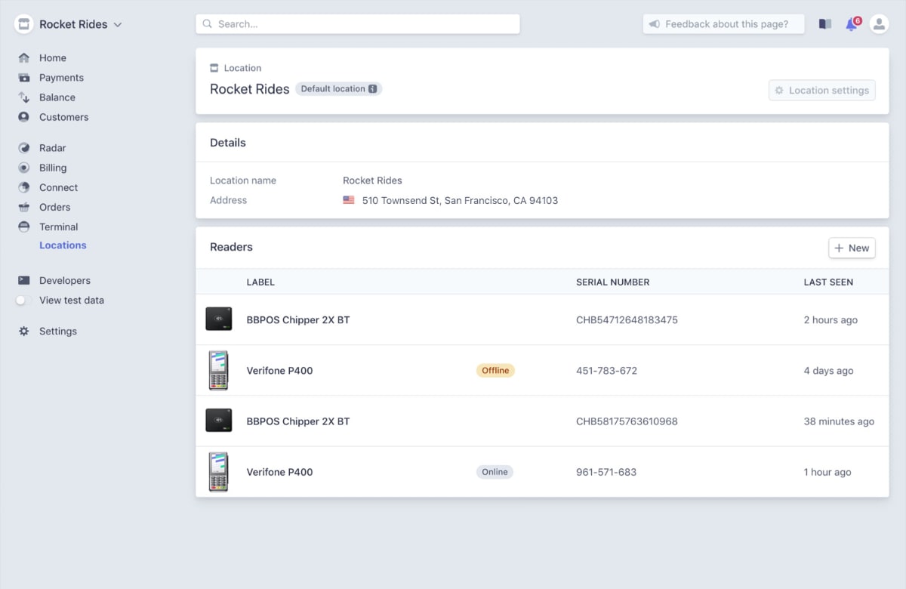Click the Payments sidebar icon
906x589 pixels.
tap(24, 78)
